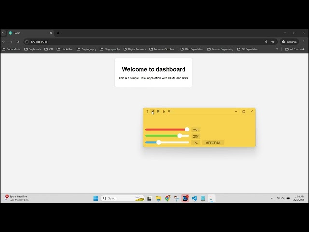The width and height of the screenshot is (309, 232).
Task: Go back in Chrome
Action: 4,42
